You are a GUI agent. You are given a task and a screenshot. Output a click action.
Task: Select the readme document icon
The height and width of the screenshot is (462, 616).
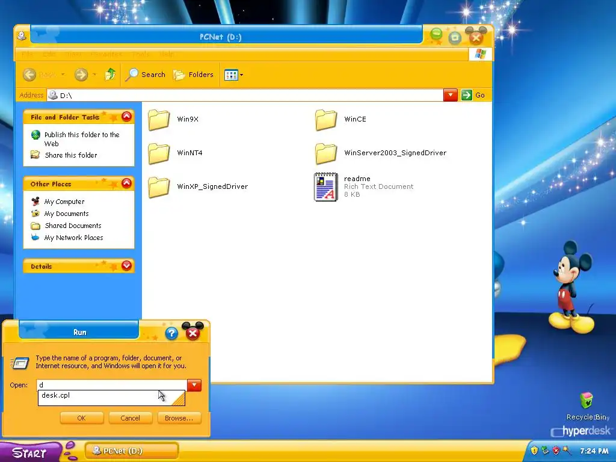tap(325, 187)
